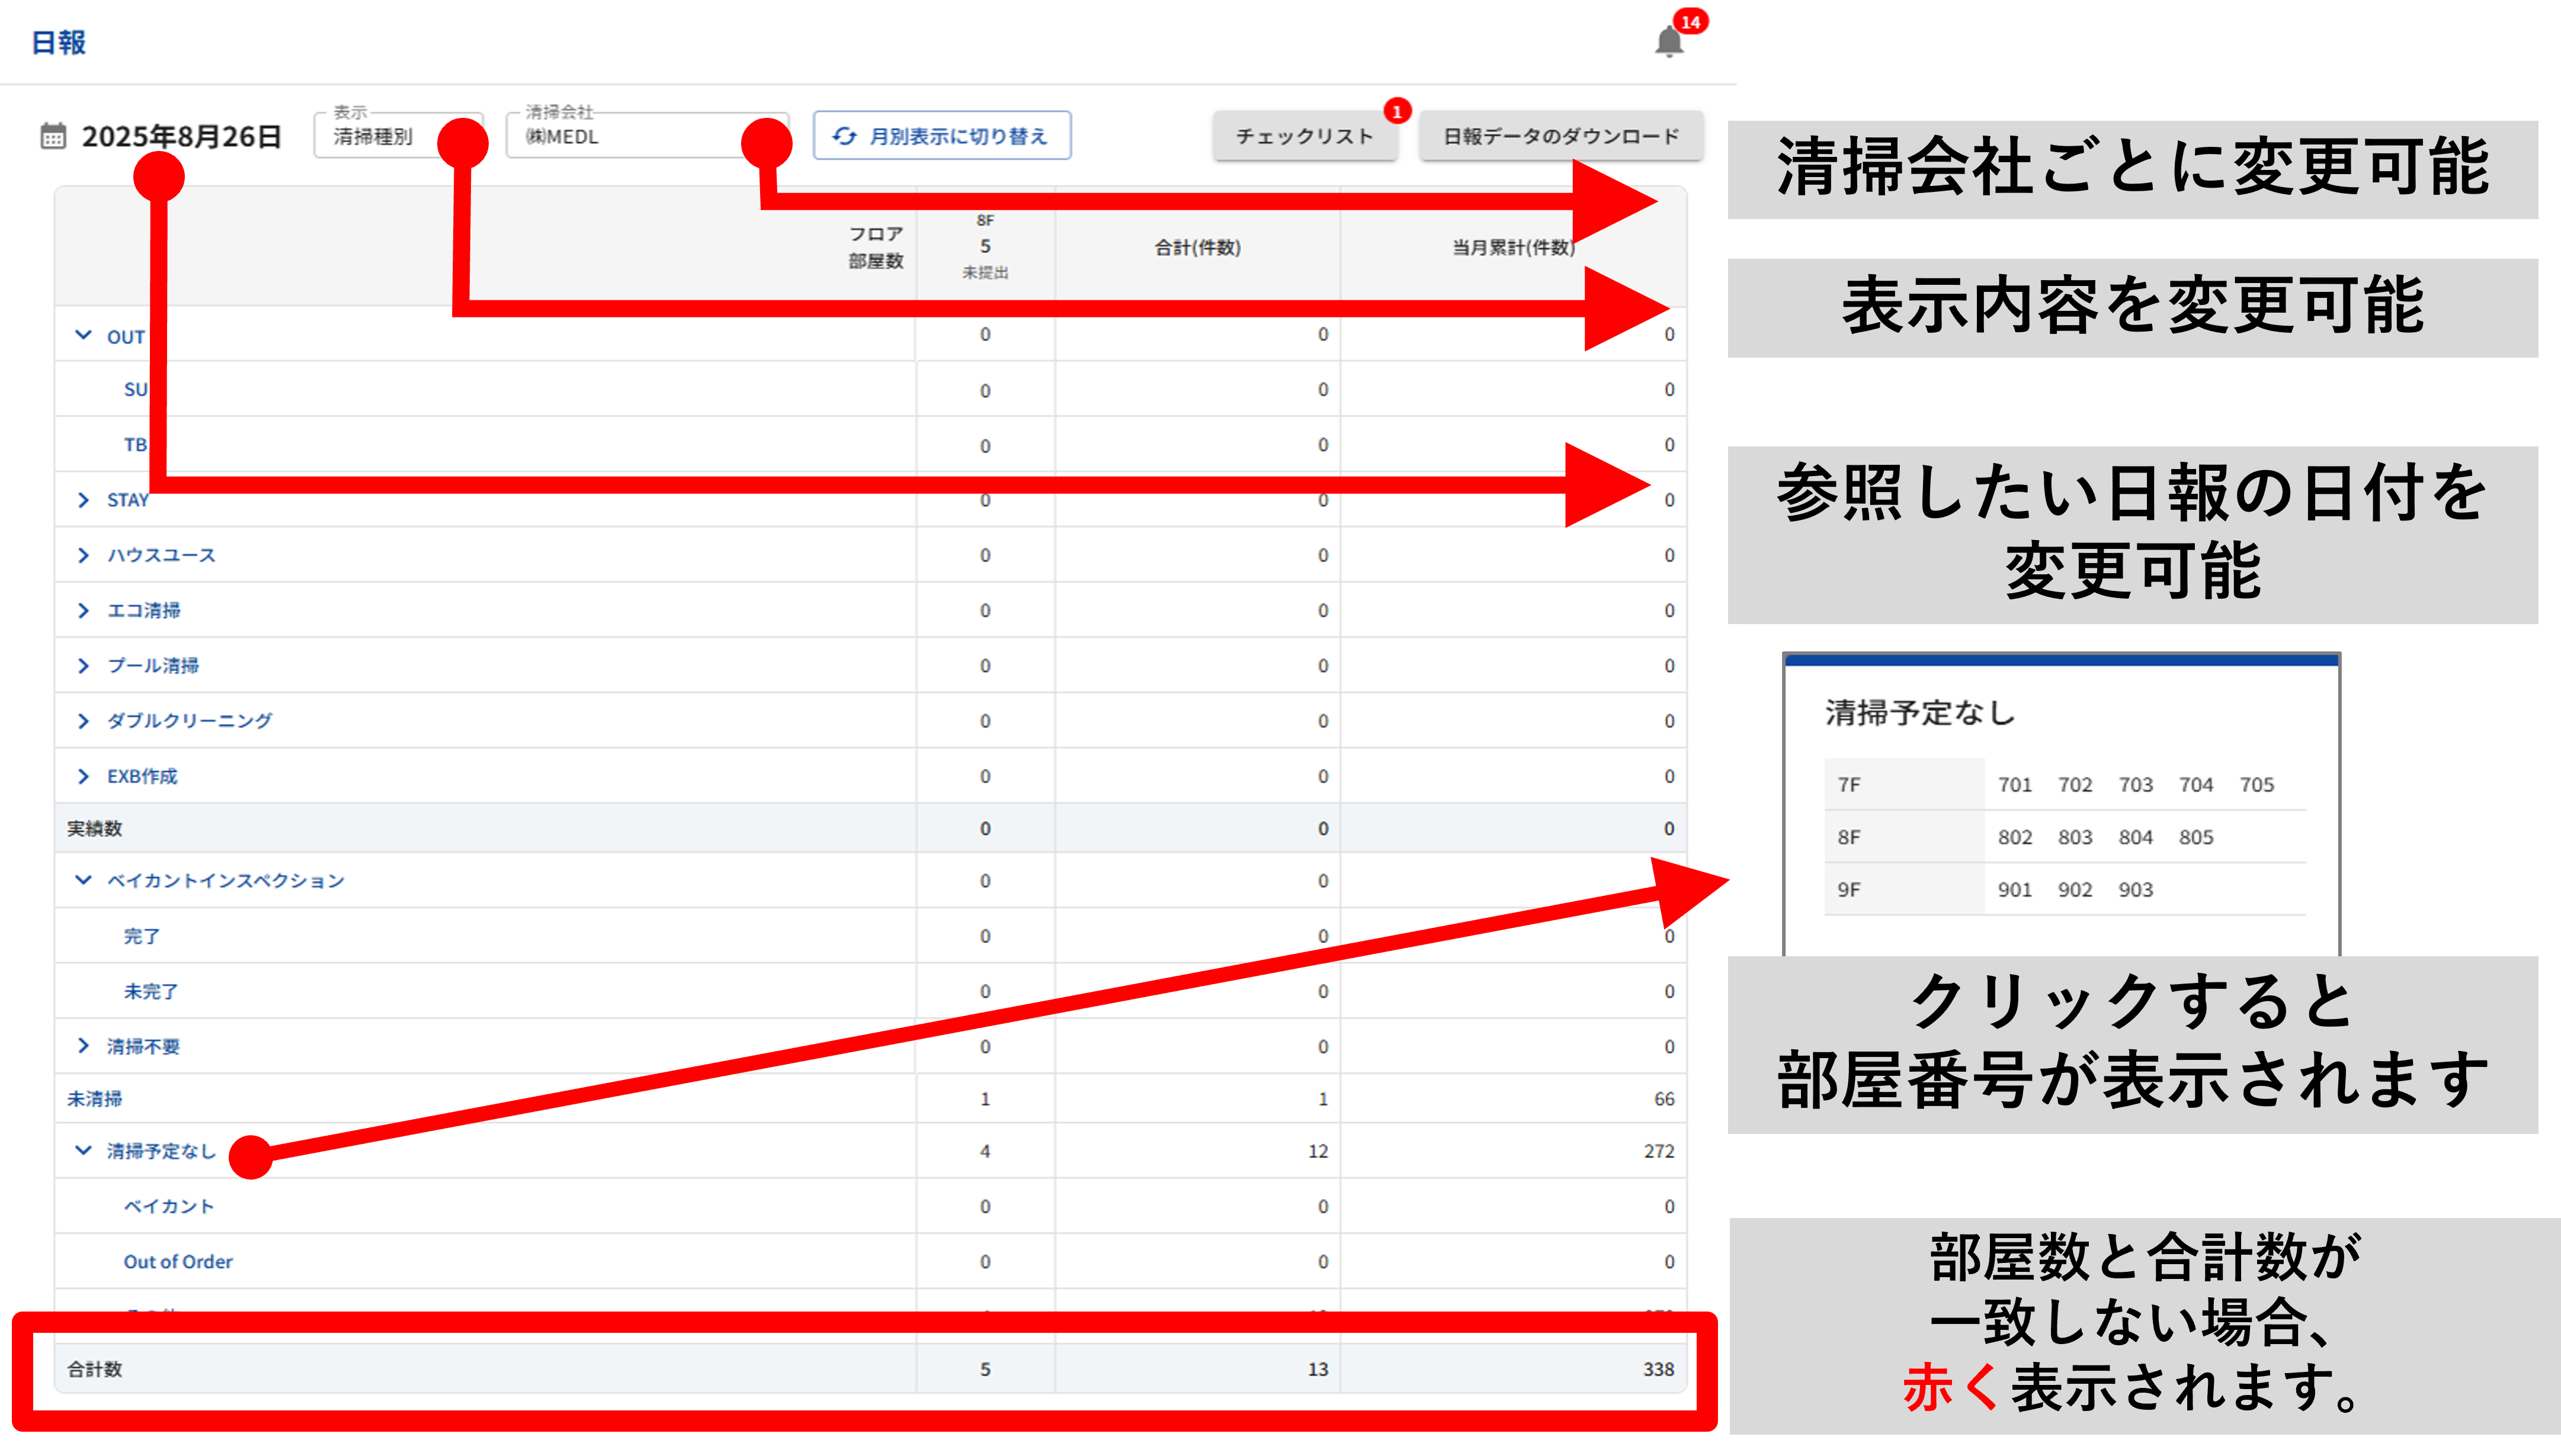Collapse the ベイカントインスペクション row
This screenshot has width=2561, height=1456.
[83, 880]
